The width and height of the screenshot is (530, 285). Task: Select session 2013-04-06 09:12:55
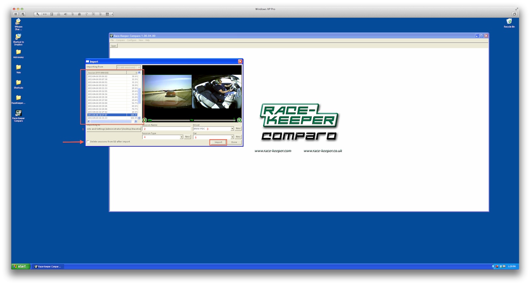point(112,91)
